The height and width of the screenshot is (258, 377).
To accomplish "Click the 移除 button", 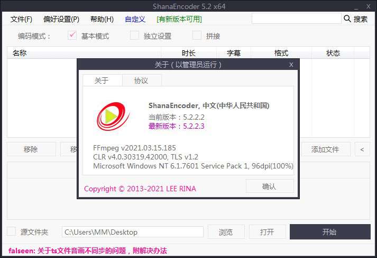I will pos(31,149).
